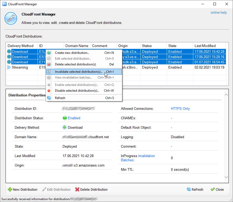Click the cloudfront.net domain name value
This screenshot has width=233, height=202.
click(x=98, y=137)
